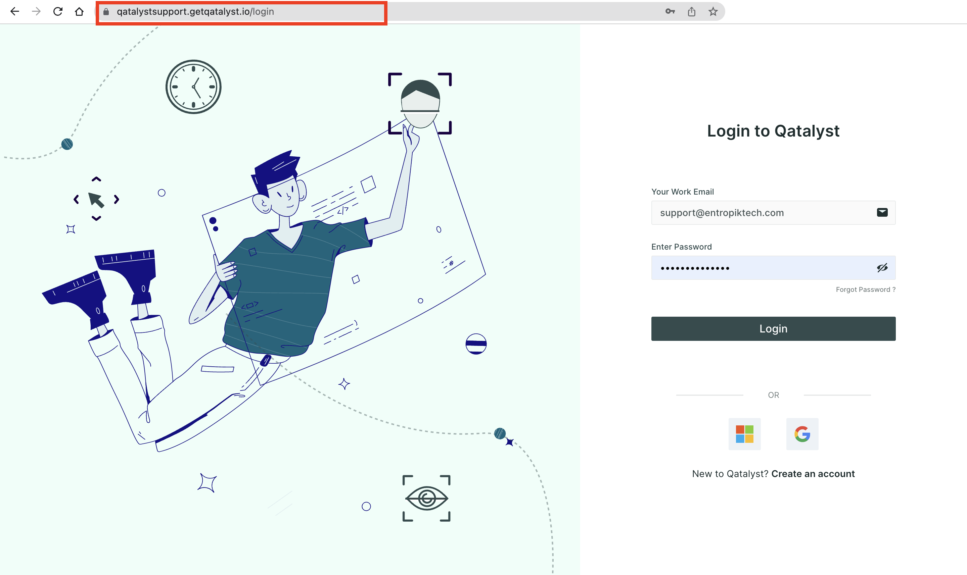Open the Create an account link

(x=813, y=474)
